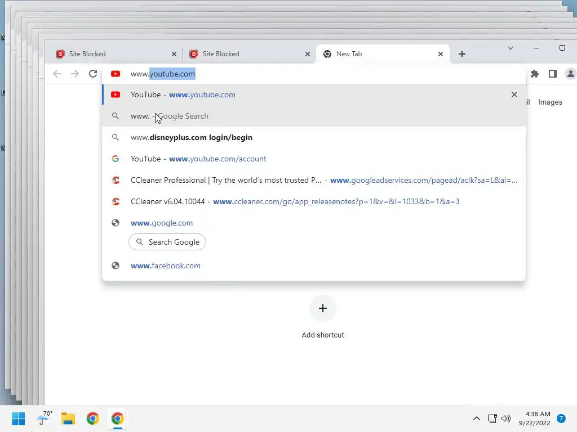The height and width of the screenshot is (432, 577).
Task: Open the volume speaker tray icon
Action: [x=506, y=418]
